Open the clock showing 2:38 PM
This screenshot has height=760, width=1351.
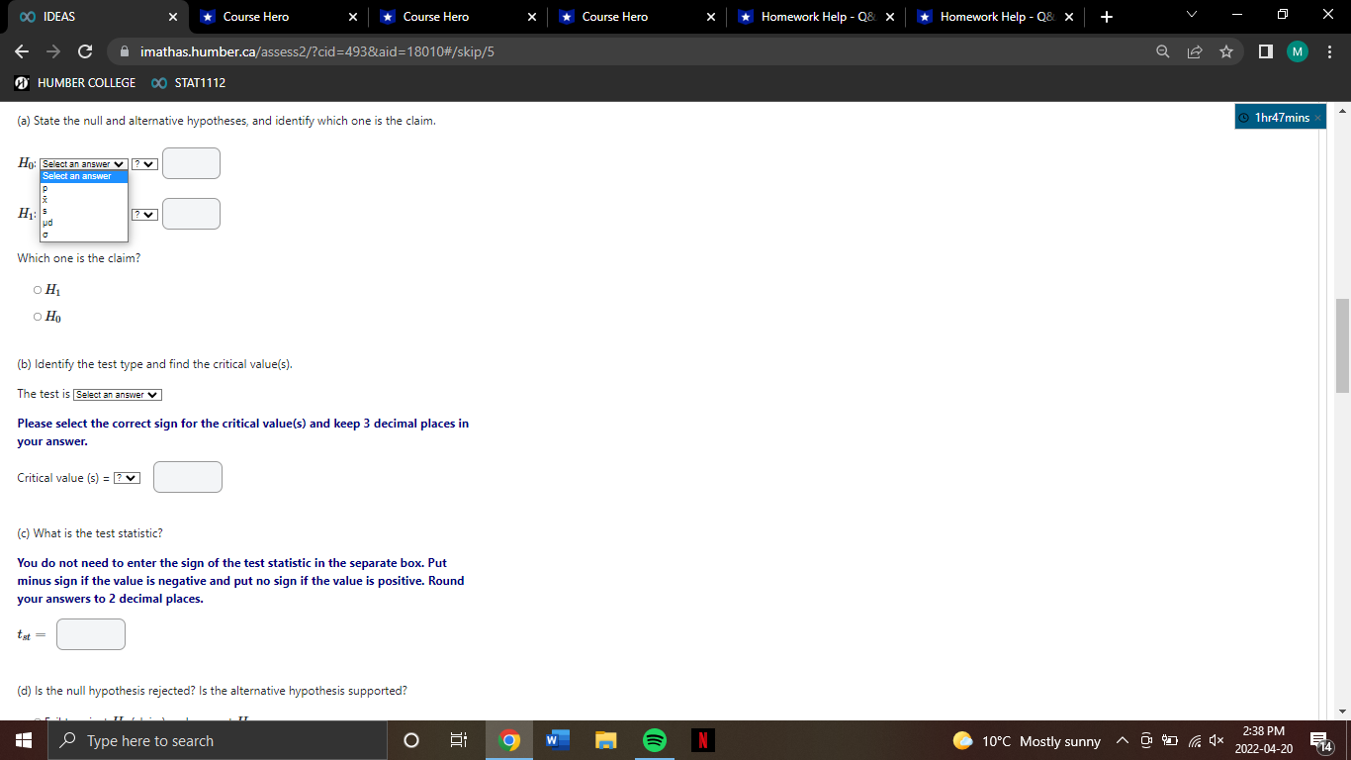pyautogui.click(x=1263, y=740)
